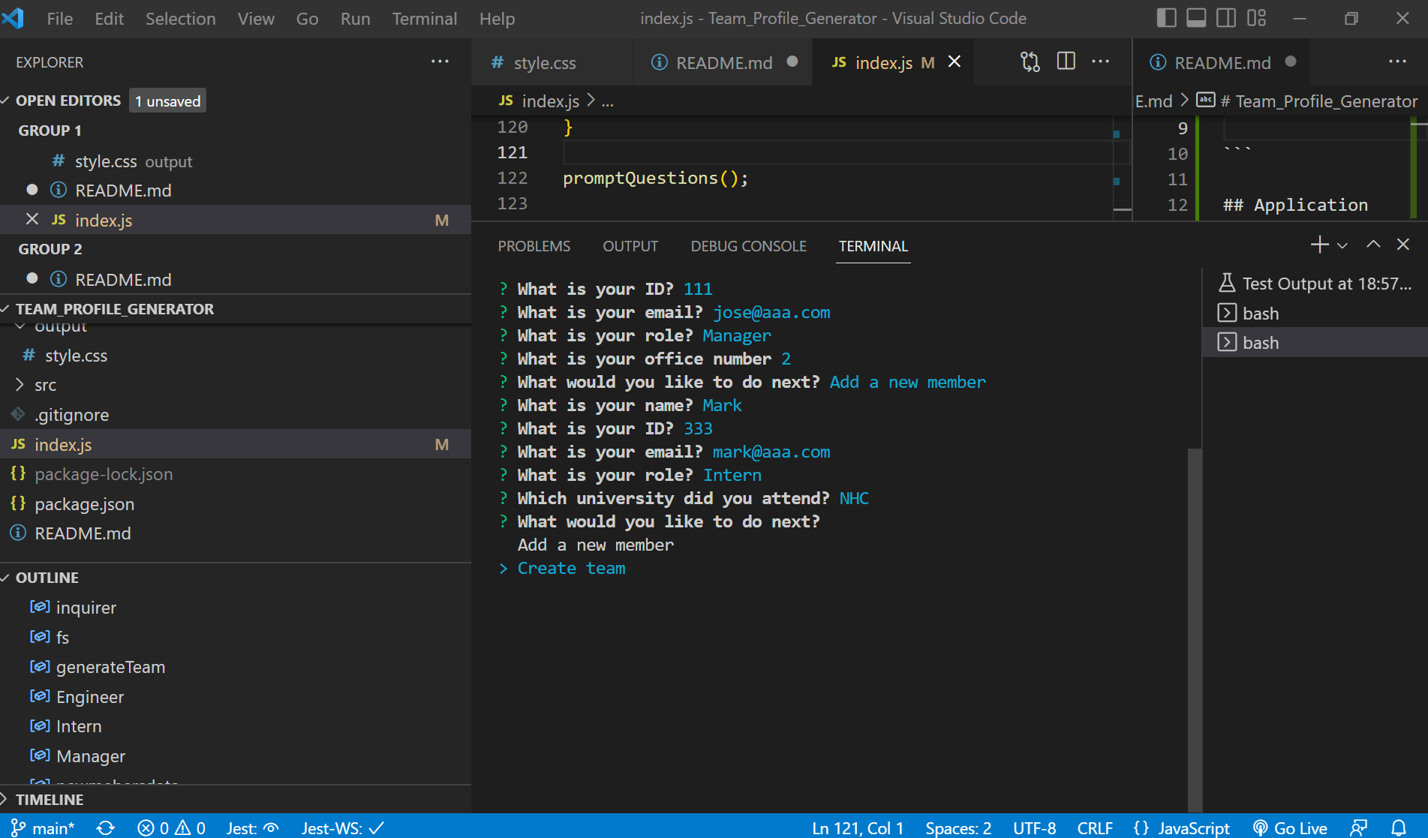
Task: Change Spaces: 2 indentation
Action: 958,827
